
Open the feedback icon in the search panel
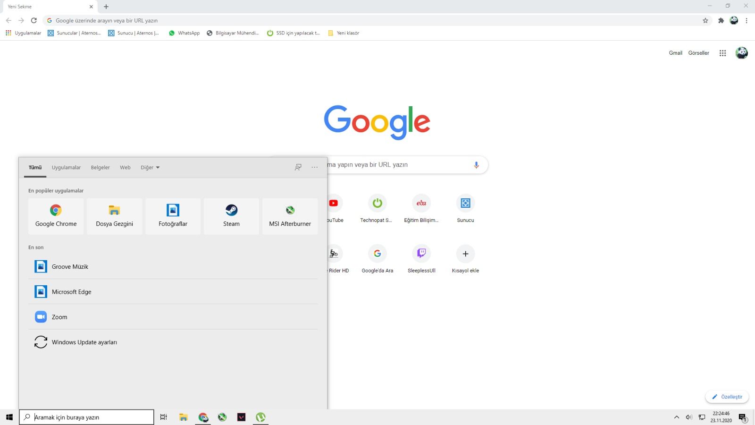pyautogui.click(x=298, y=167)
